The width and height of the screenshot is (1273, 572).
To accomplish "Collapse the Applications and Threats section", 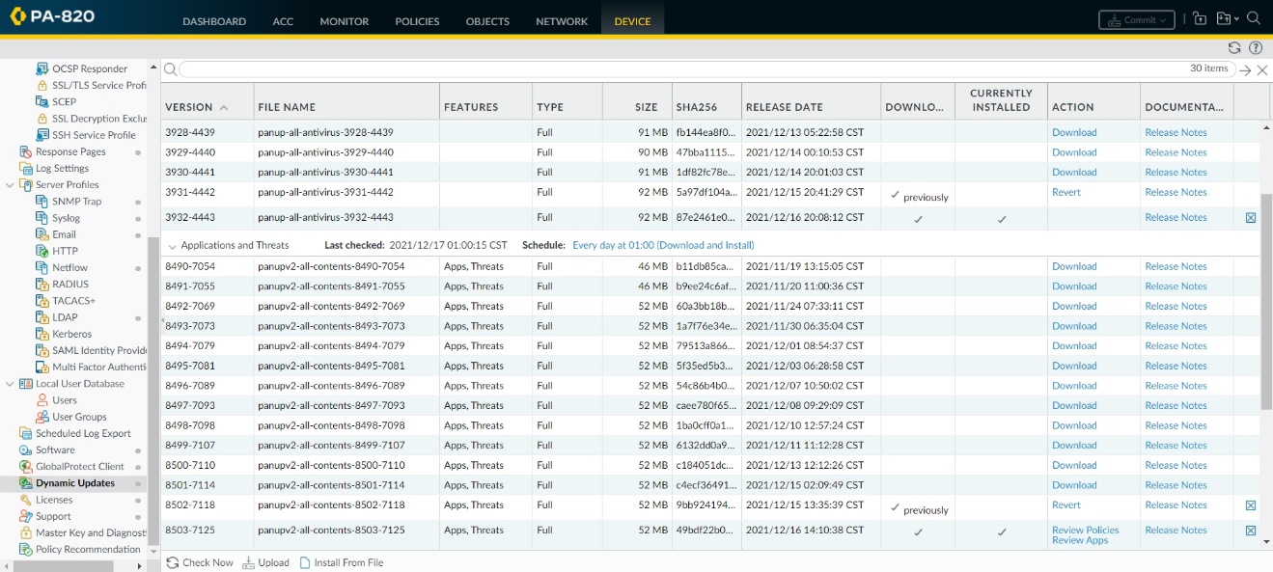I will tap(173, 246).
